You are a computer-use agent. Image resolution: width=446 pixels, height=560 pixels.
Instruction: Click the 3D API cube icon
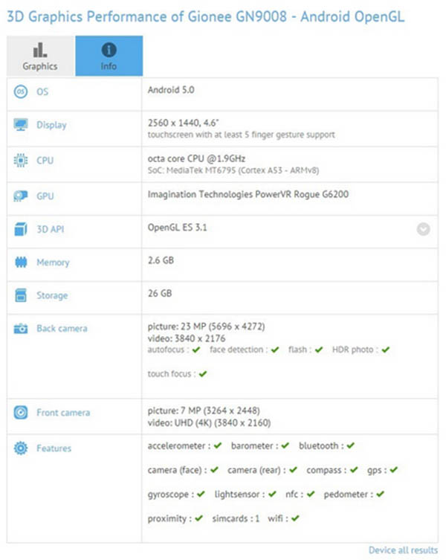[x=21, y=229]
